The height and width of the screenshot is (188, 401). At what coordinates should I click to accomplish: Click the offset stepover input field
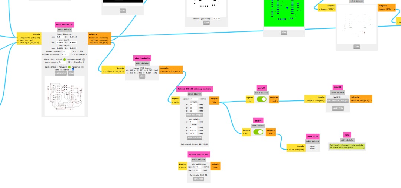(65, 54)
